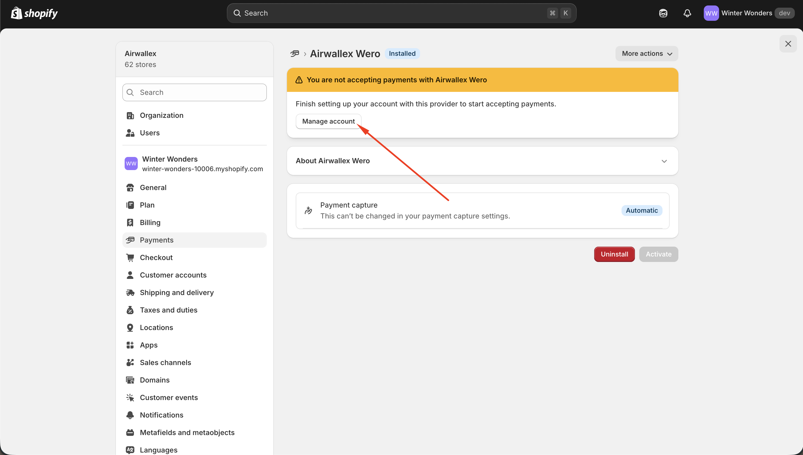Click the Billing receipt icon
803x455 pixels.
pos(130,223)
